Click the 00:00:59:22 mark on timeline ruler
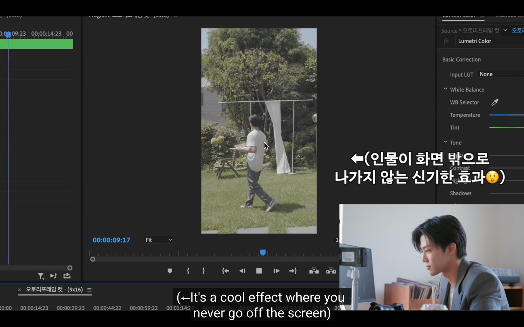Screen dimensions: 524x327 click(x=144, y=308)
